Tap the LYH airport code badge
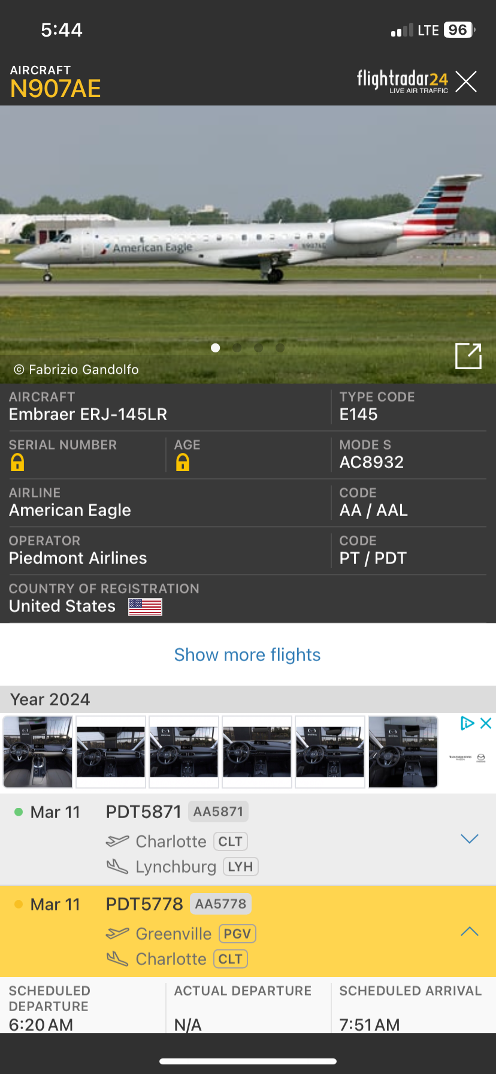Image resolution: width=496 pixels, height=1074 pixels. (x=240, y=867)
